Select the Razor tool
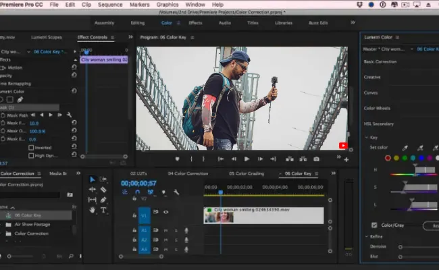 (103, 190)
